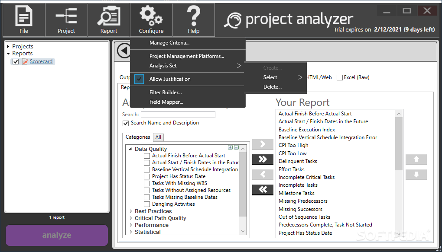Expand the Critical Path Quality category
Viewport: 442px width, 252px height.
(131, 218)
